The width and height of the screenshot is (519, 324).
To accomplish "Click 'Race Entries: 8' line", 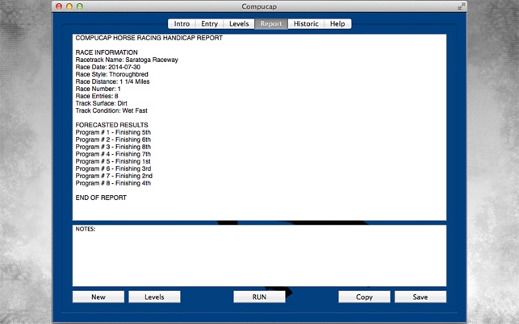I will tap(97, 96).
